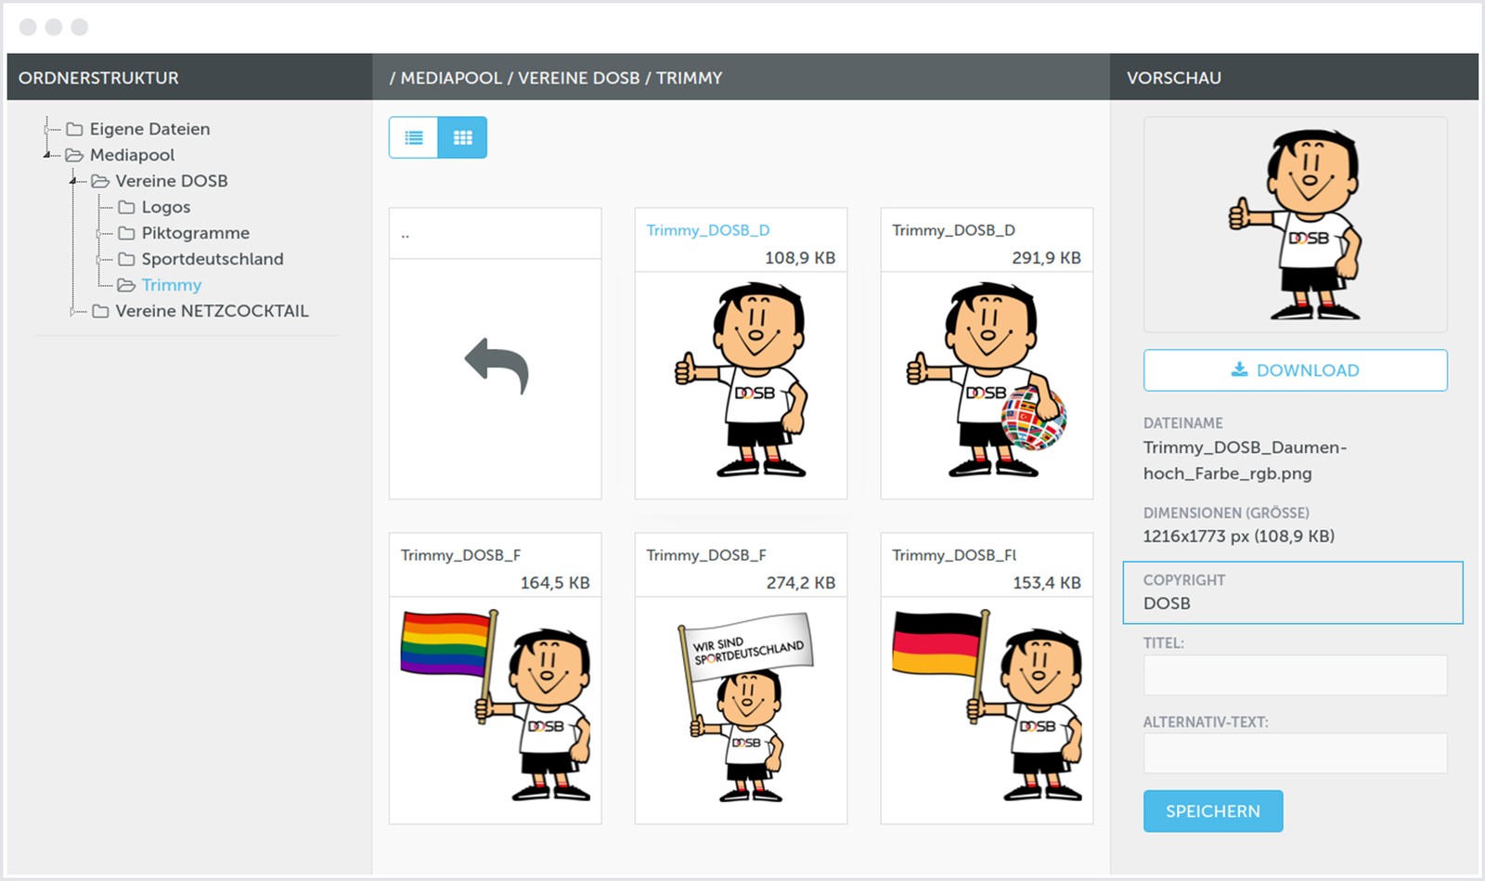
Task: Click the back arrow to parent folder
Action: (496, 367)
